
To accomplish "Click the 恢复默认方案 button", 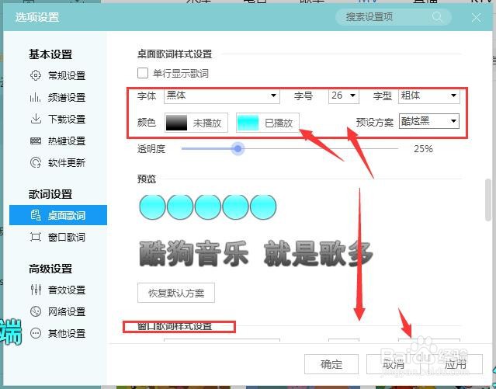I will click(176, 293).
